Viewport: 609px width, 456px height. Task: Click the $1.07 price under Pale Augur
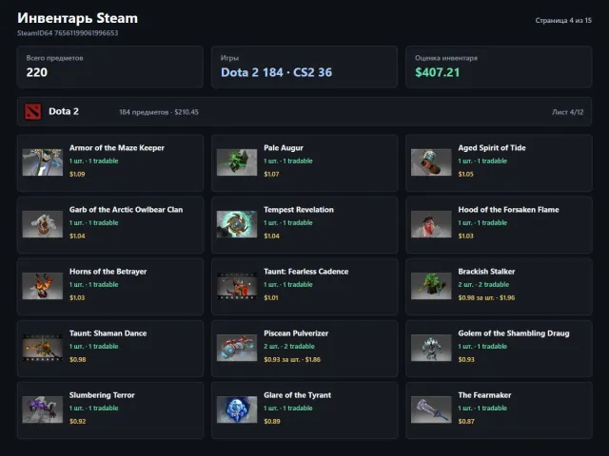pos(271,174)
